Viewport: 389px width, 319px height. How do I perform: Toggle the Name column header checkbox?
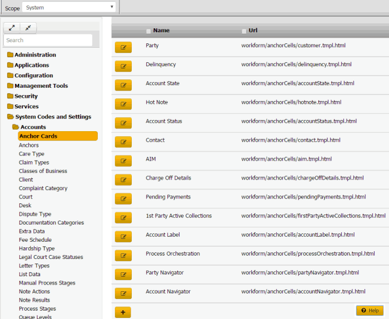tap(148, 31)
